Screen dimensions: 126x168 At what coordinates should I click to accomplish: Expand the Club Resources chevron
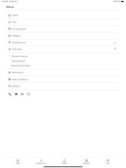(115, 42)
